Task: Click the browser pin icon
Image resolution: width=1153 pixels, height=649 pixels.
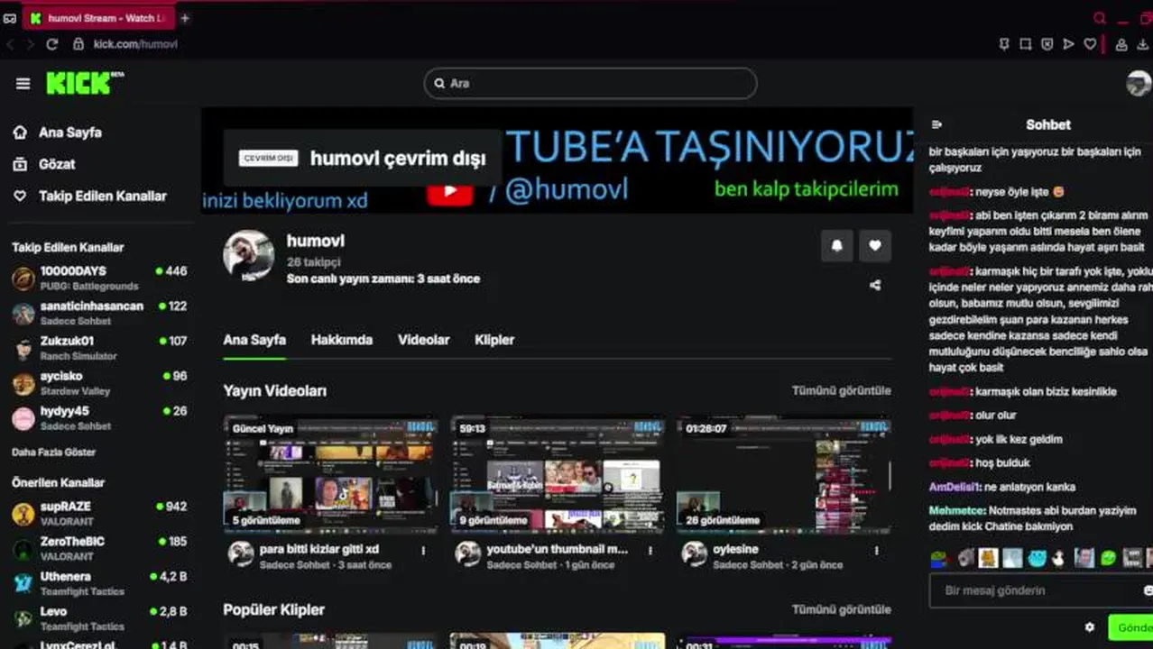Action: click(x=1004, y=44)
